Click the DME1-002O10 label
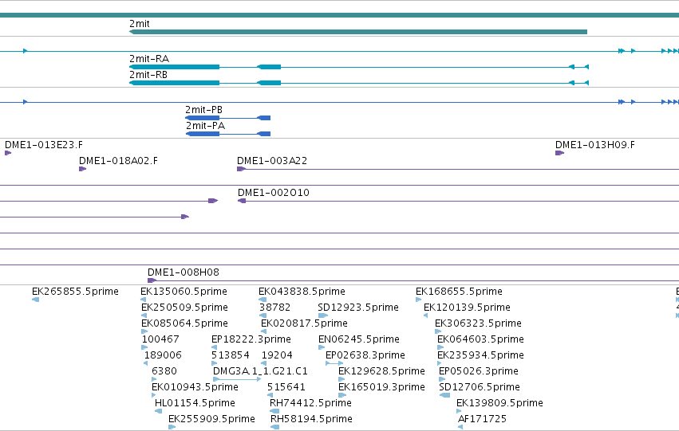679x431 pixels. 274,193
